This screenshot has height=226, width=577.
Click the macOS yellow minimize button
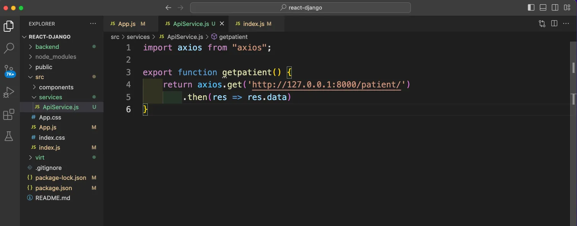pyautogui.click(x=13, y=8)
